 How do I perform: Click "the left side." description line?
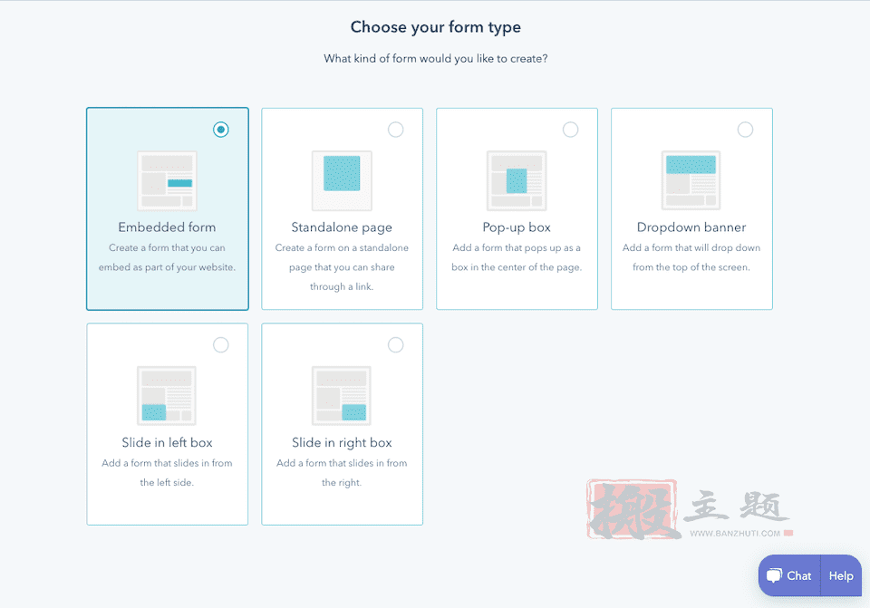coord(167,483)
